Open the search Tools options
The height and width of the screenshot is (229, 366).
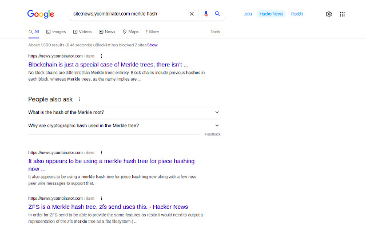click(215, 32)
